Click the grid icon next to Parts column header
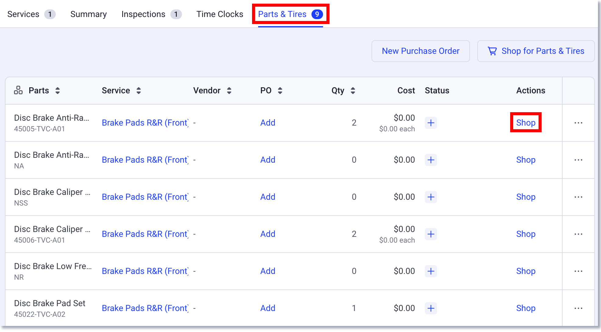This screenshot has height=332, width=601. (x=18, y=90)
